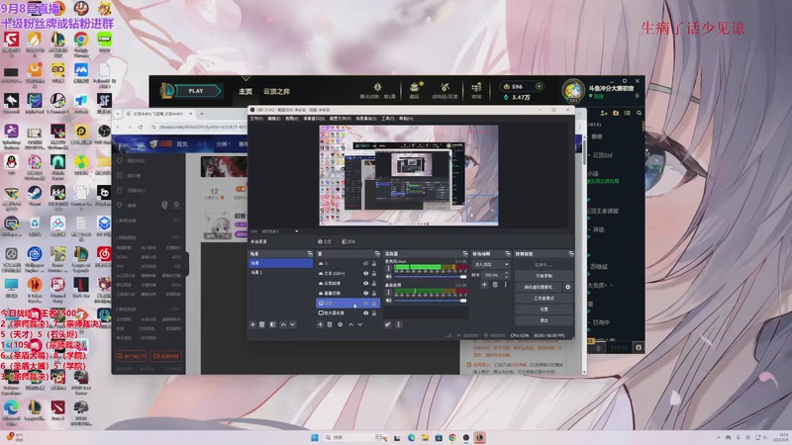Open the transition type dropdown
This screenshot has width=792, height=445.
click(x=490, y=264)
